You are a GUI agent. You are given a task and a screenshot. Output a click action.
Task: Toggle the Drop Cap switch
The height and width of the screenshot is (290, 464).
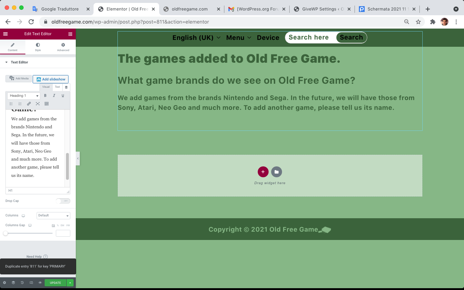(x=63, y=201)
